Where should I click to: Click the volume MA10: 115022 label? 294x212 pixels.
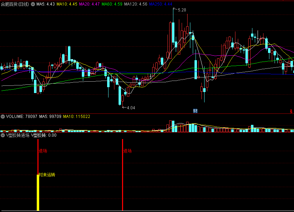click(77, 117)
